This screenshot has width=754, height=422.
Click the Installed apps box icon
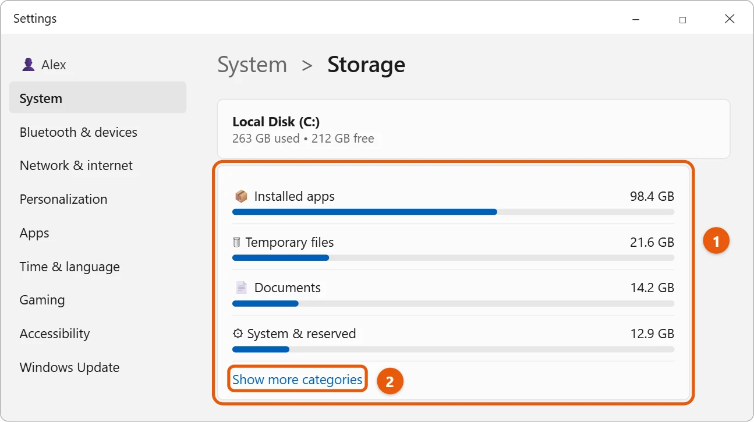click(x=241, y=196)
